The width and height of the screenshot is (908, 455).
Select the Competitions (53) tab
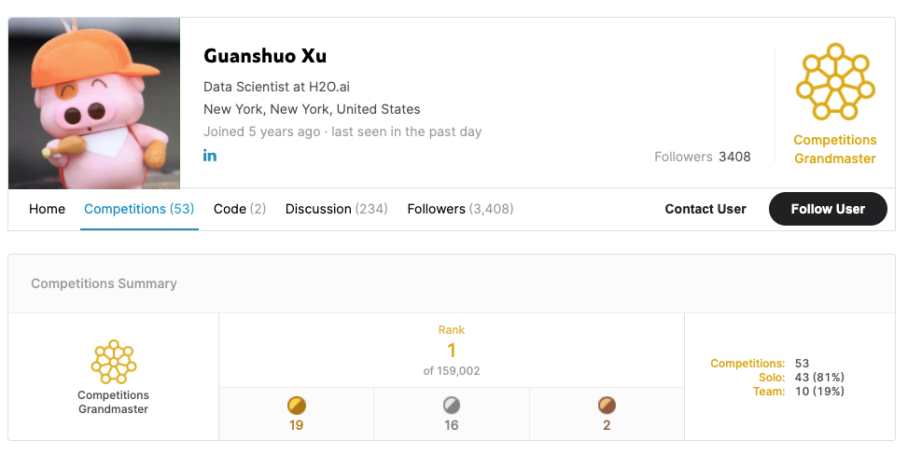click(x=139, y=209)
